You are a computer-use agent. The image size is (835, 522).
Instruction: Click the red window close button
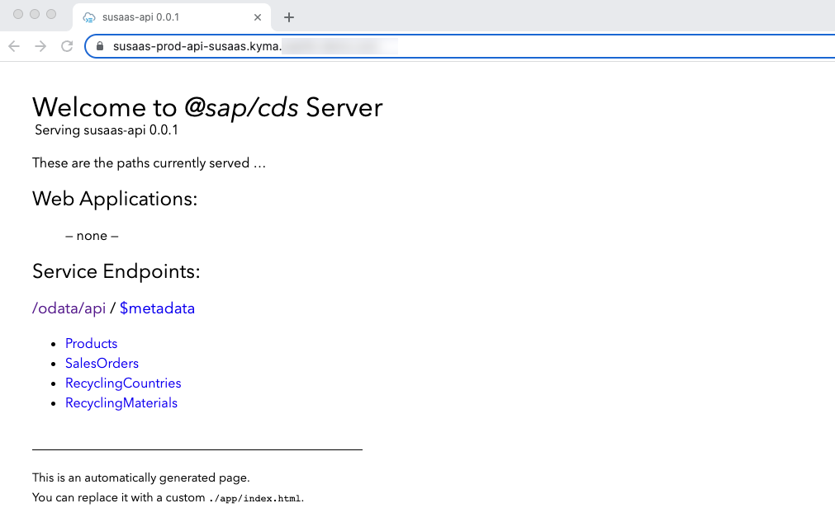18,14
